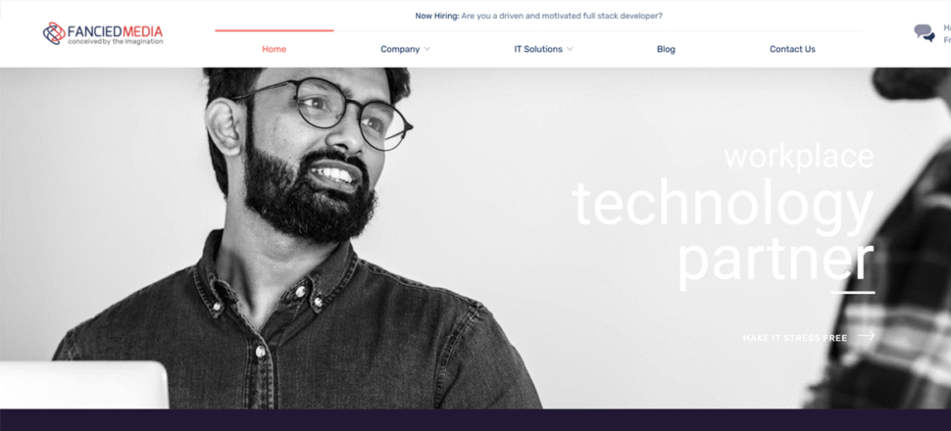Expand the Company menu chevron
The width and height of the screenshot is (951, 431).
coord(427,49)
